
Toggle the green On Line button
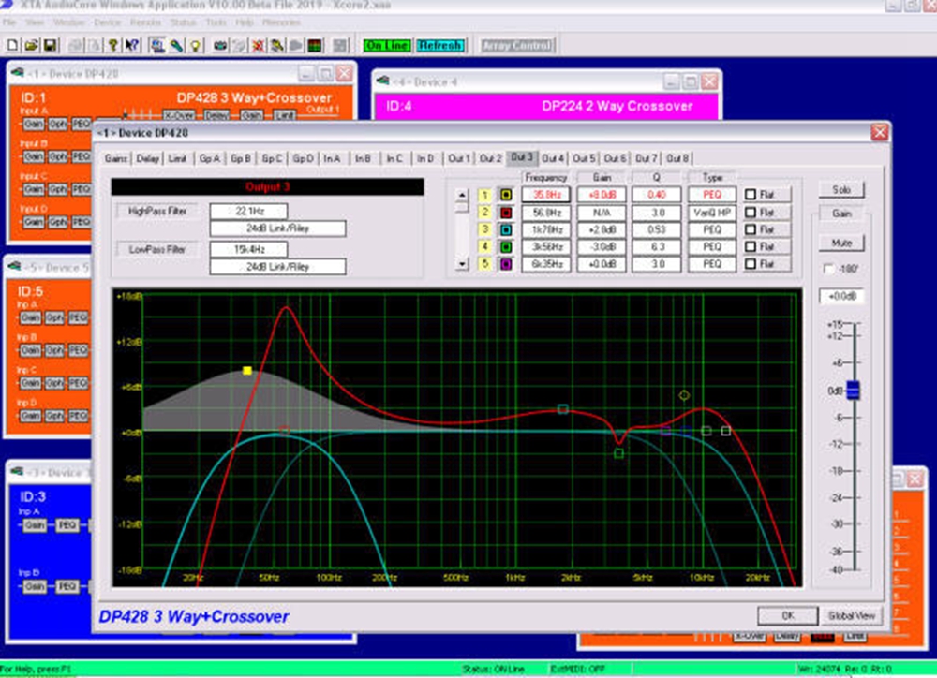387,45
